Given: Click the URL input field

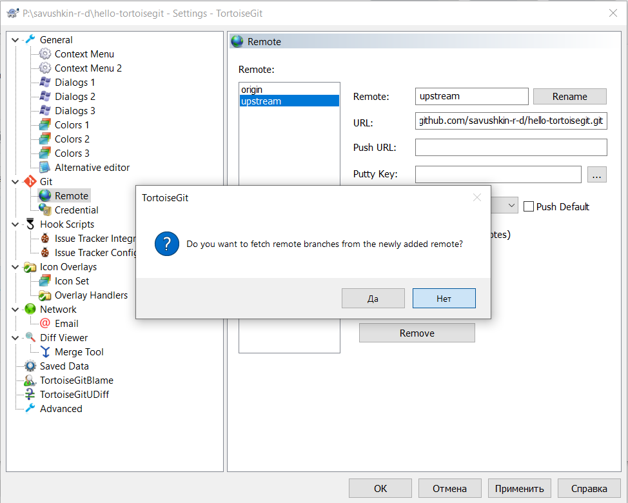Looking at the screenshot, I should pyautogui.click(x=511, y=121).
